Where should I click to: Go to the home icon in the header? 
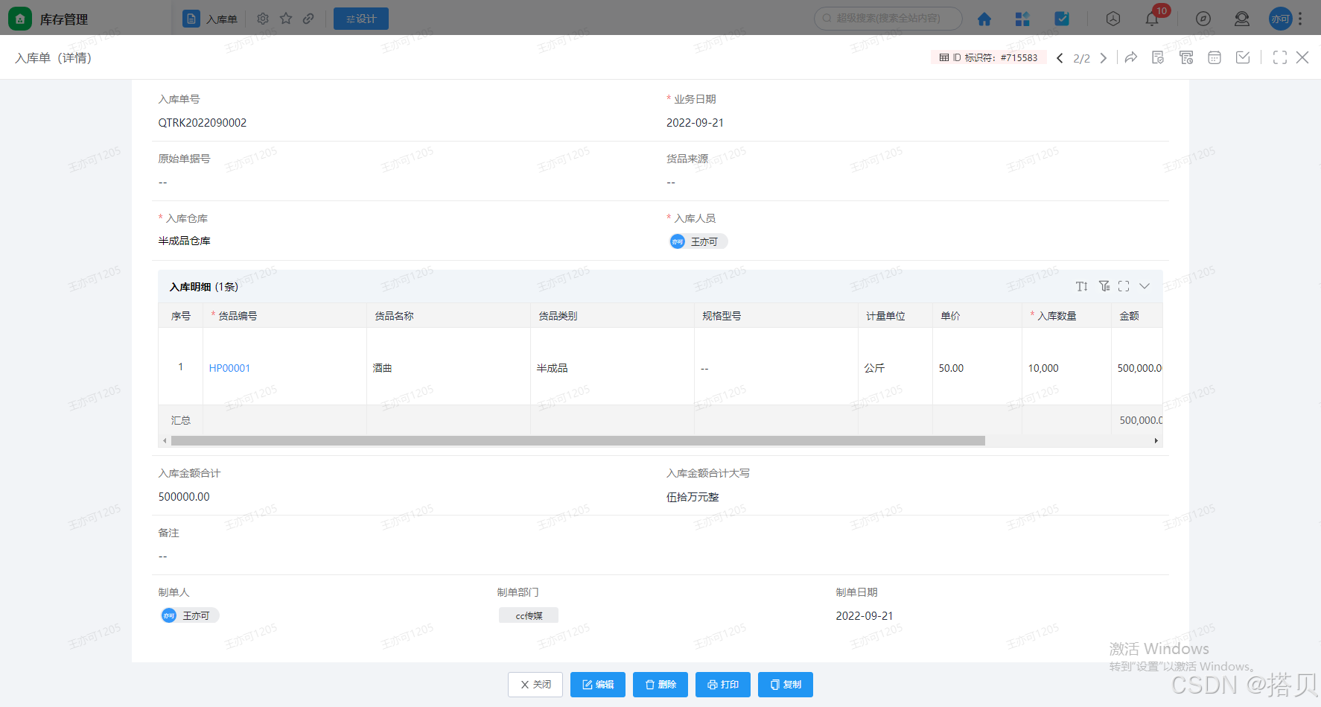[x=984, y=19]
